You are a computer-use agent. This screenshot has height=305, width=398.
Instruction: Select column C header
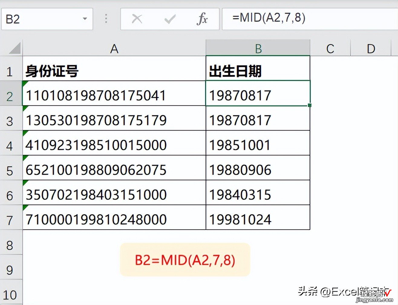(x=330, y=48)
